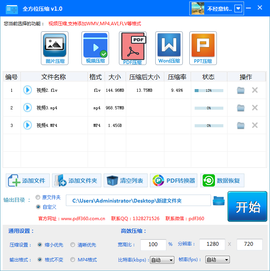Click the 文件名称 column header

[x=54, y=77]
